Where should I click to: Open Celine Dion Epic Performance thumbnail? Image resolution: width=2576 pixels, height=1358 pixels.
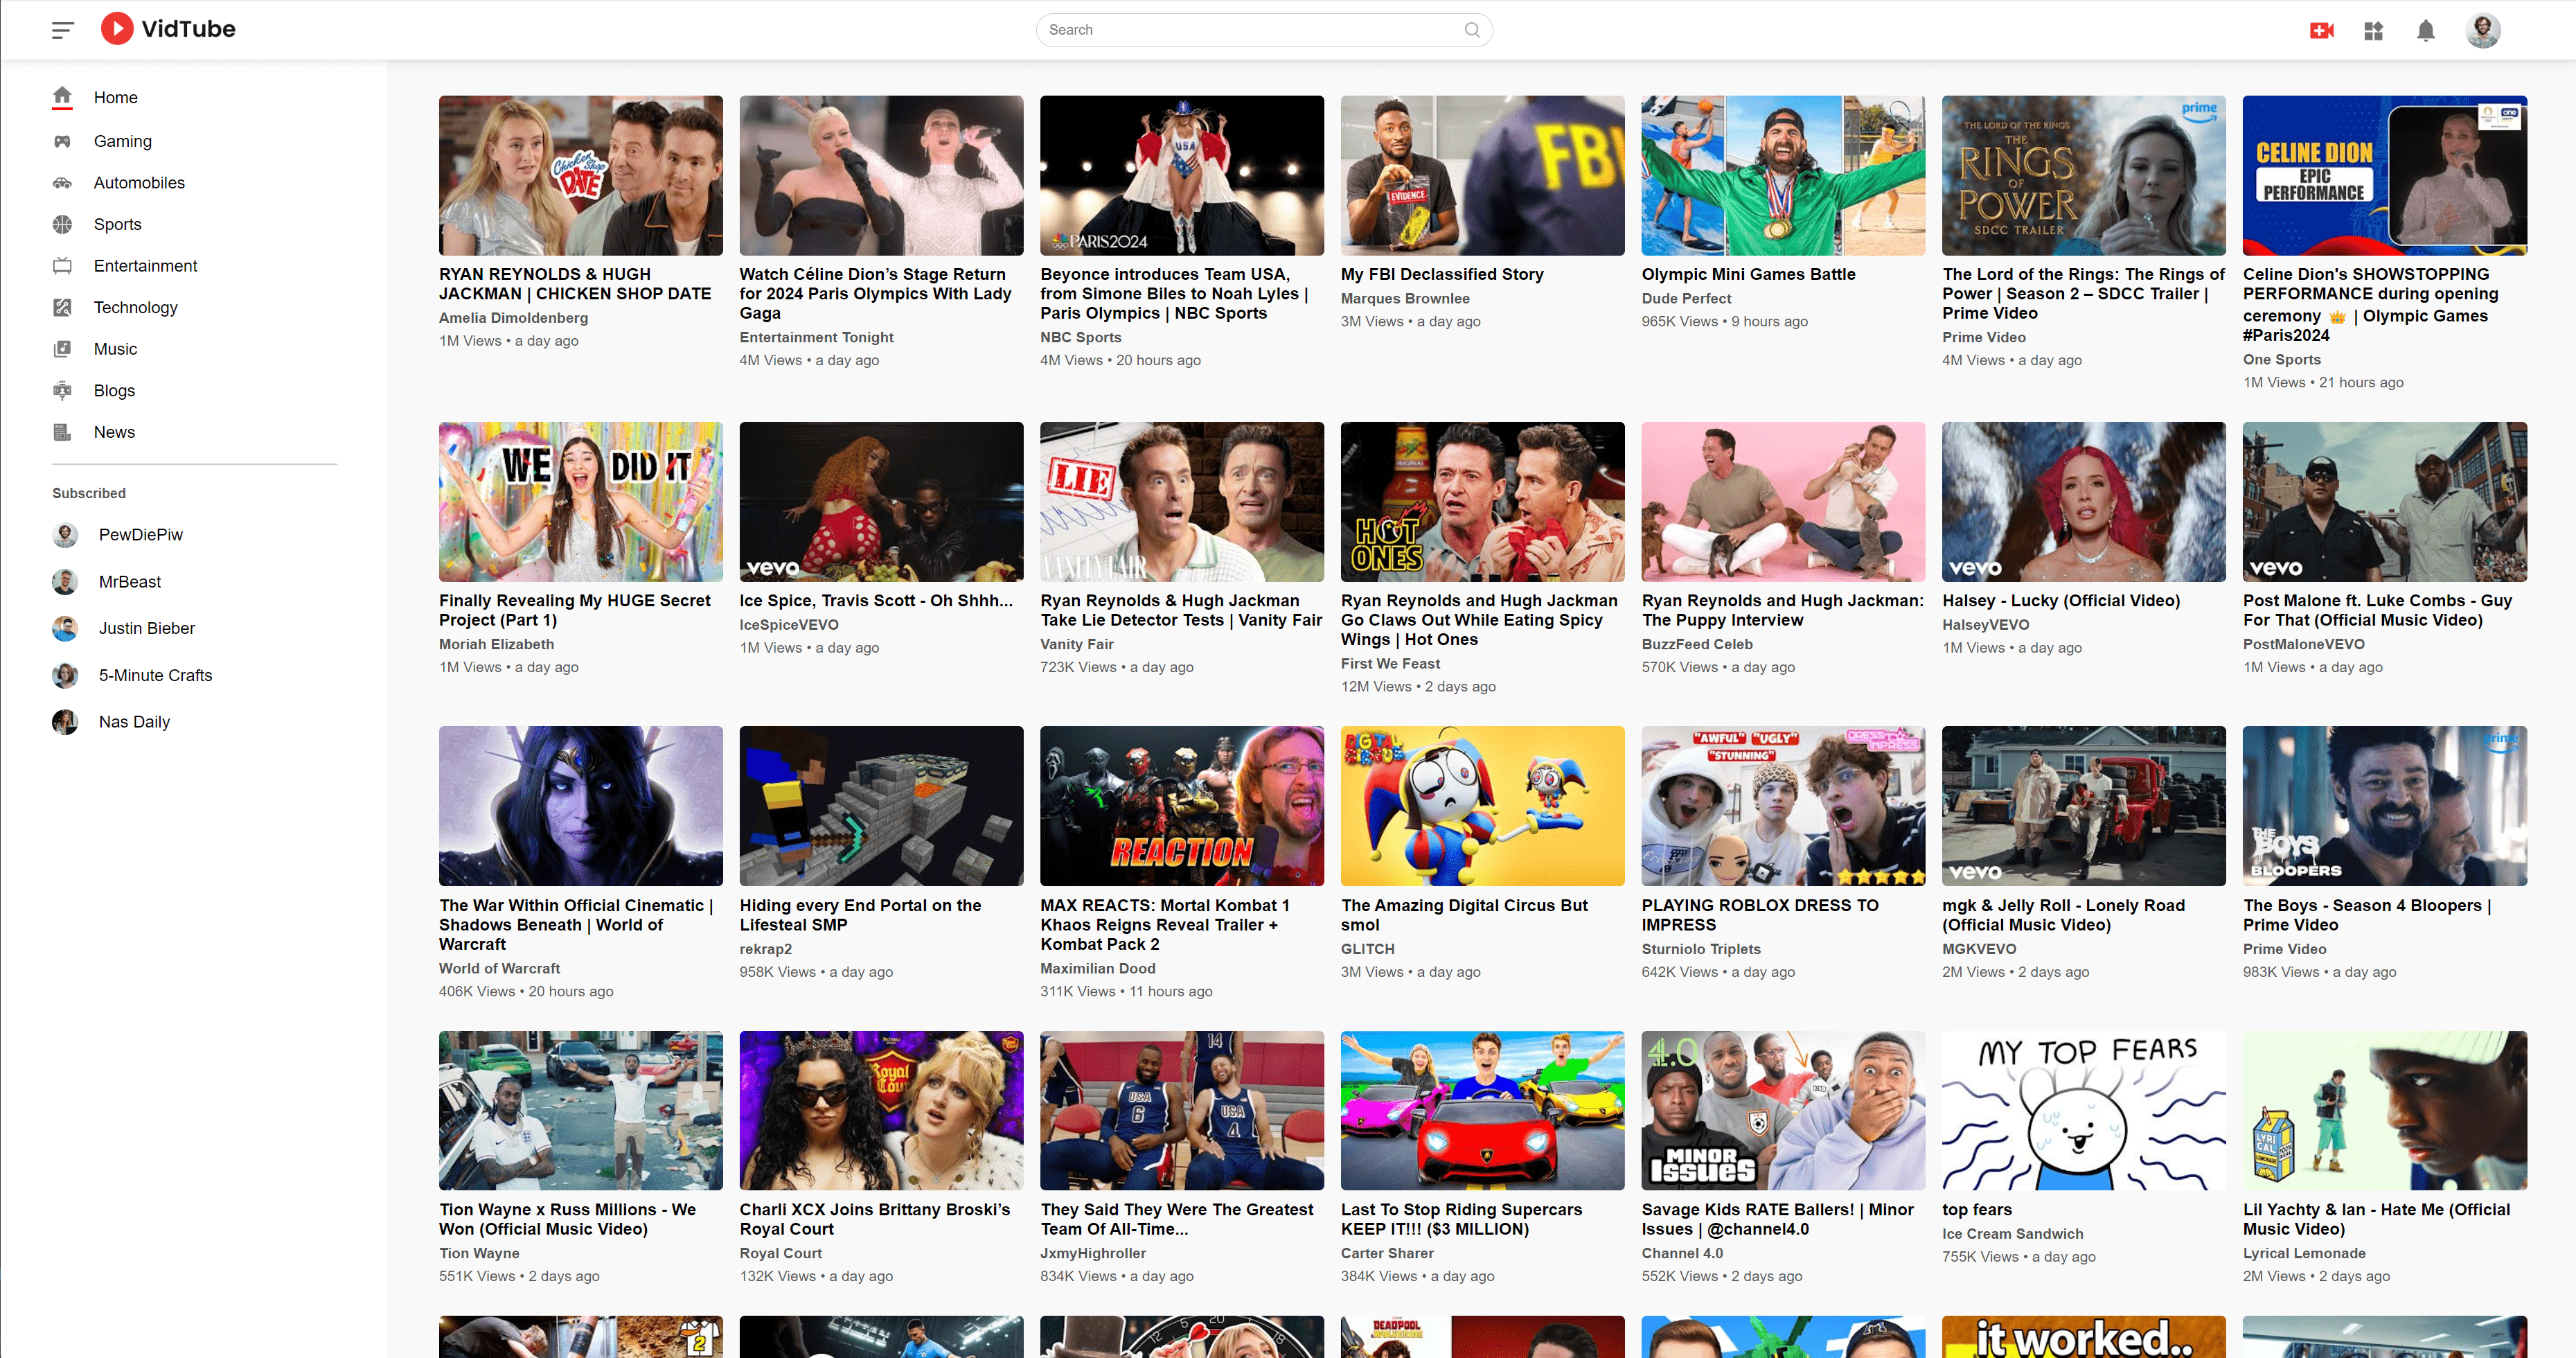[x=2385, y=175]
